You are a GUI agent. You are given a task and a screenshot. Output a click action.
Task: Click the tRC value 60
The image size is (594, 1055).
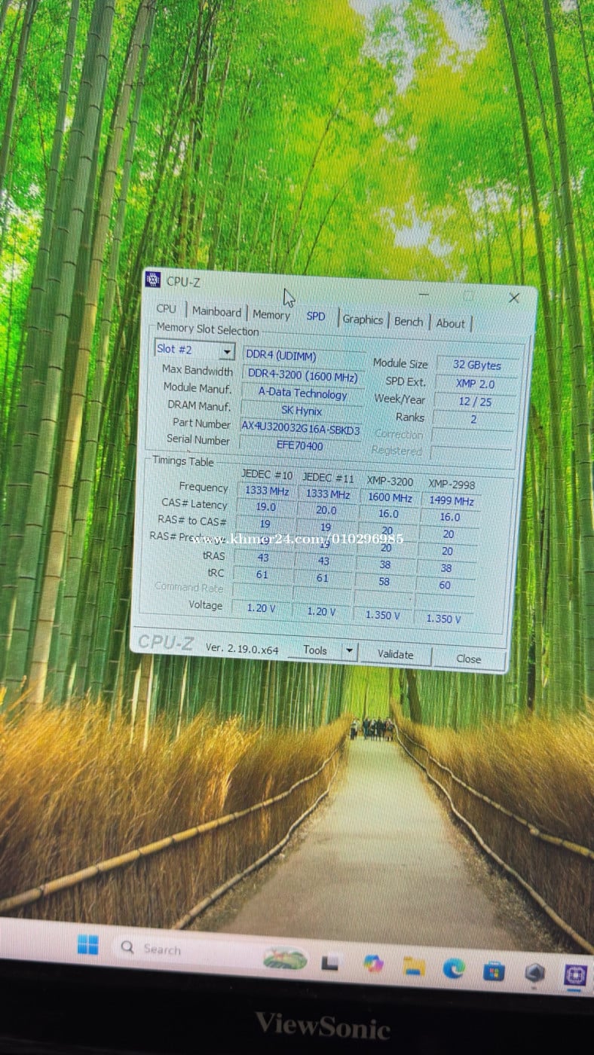click(445, 585)
